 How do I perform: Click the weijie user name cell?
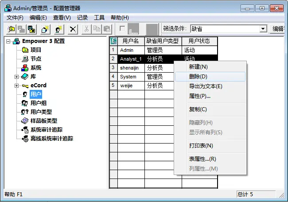point(131,85)
